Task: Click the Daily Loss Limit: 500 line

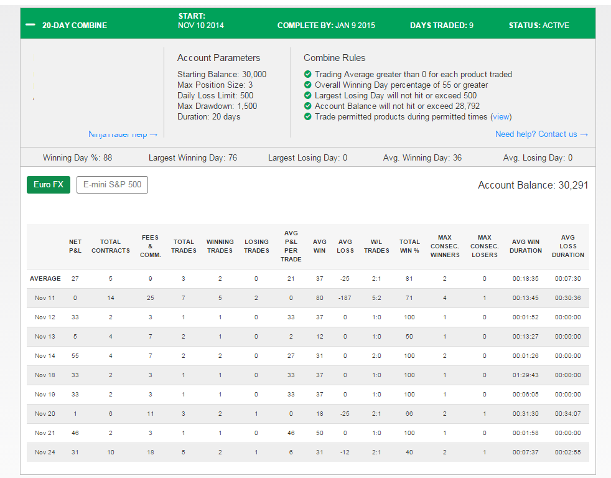Action: [x=215, y=95]
